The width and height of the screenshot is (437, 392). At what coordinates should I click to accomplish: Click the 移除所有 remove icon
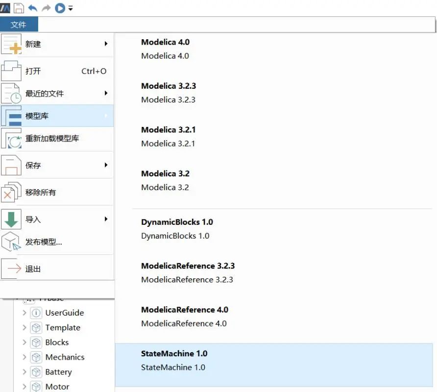(x=11, y=192)
